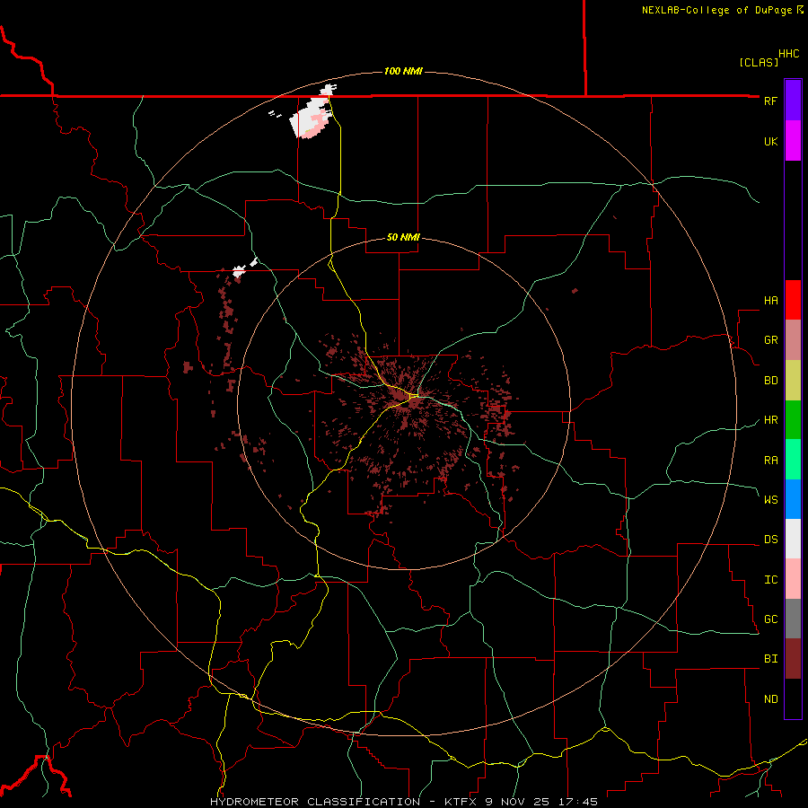Click the ND black legend color block
808x808 pixels.
[793, 698]
